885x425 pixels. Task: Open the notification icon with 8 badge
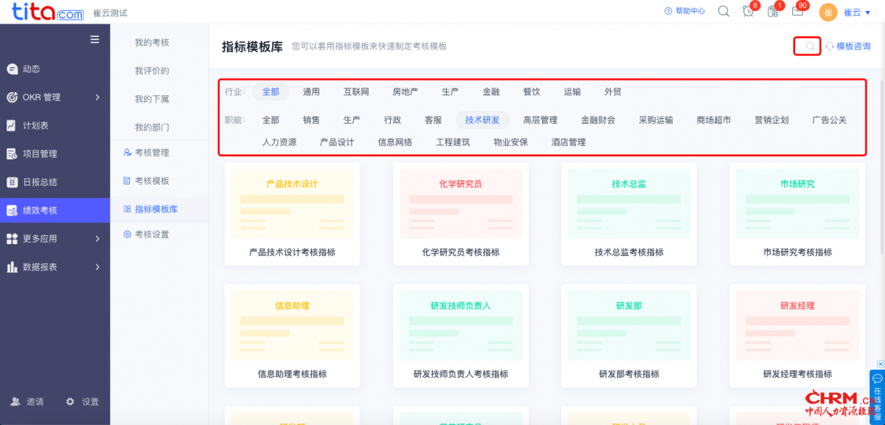coord(748,11)
